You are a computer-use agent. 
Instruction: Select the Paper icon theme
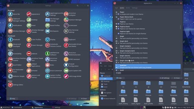tap(148, 13)
